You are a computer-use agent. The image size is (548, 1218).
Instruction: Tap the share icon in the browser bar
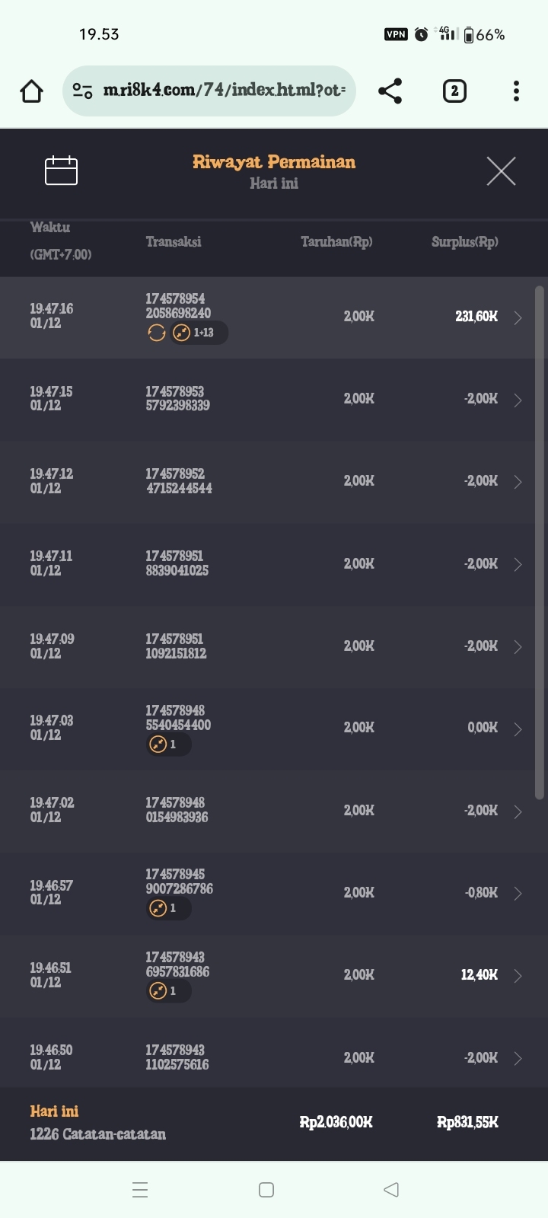click(x=390, y=91)
